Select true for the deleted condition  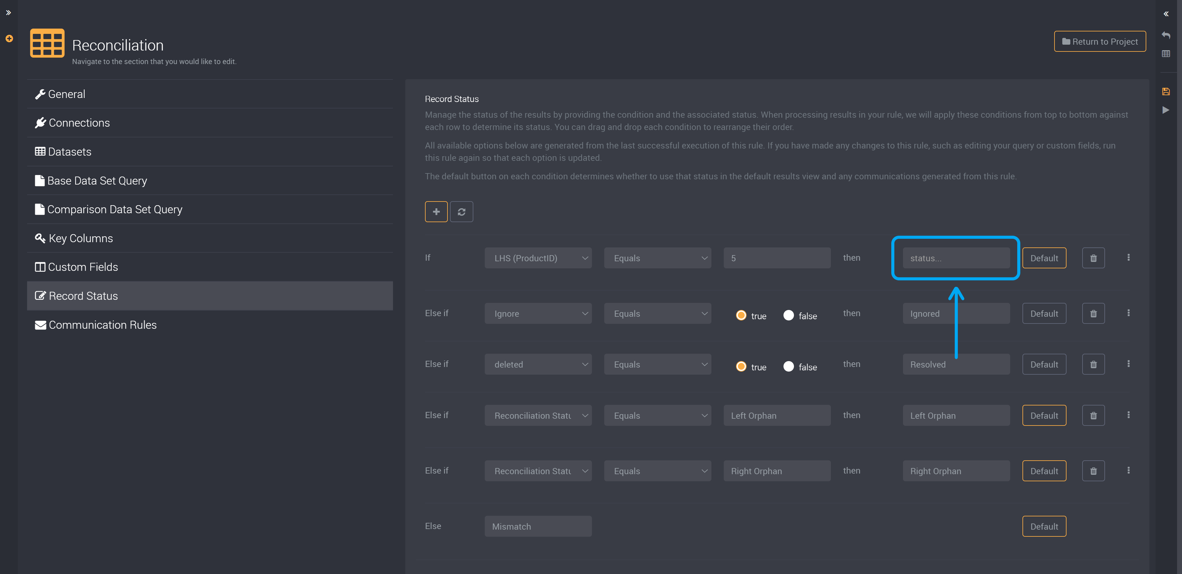tap(741, 366)
